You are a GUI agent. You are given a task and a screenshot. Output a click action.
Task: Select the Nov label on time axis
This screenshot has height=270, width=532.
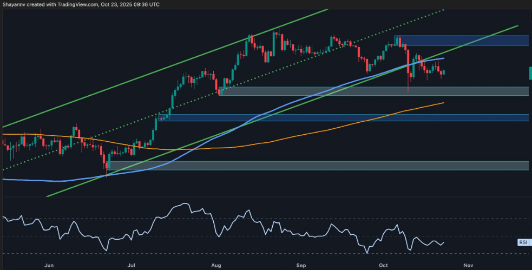point(469,265)
